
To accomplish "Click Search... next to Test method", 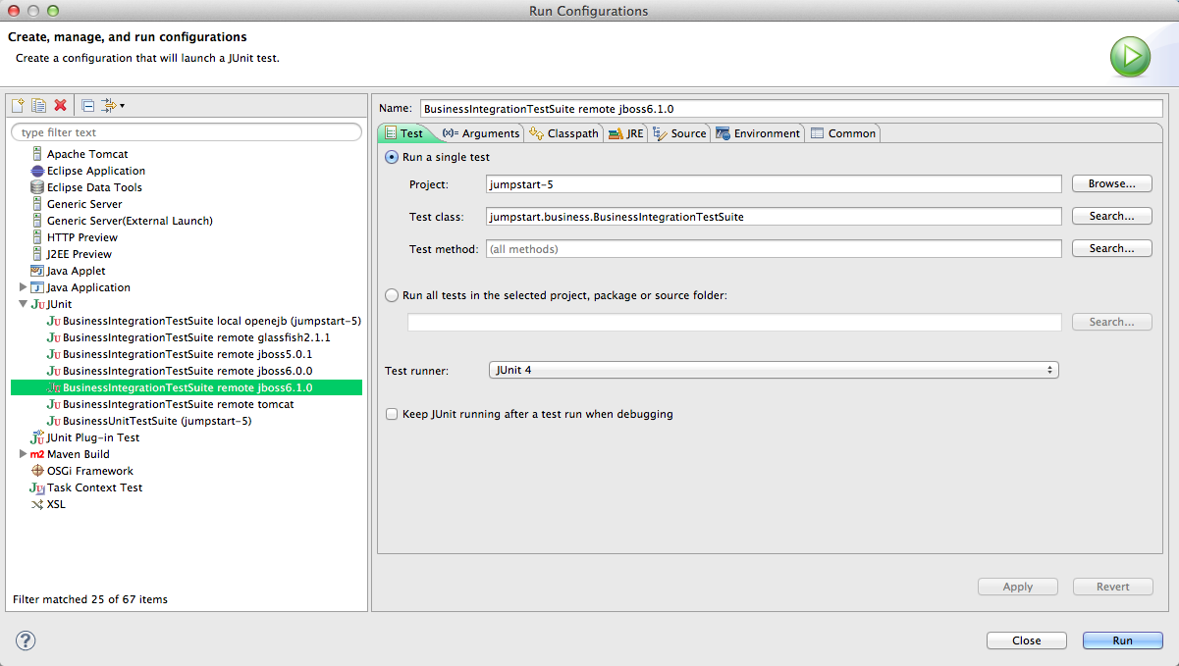I will point(1111,248).
